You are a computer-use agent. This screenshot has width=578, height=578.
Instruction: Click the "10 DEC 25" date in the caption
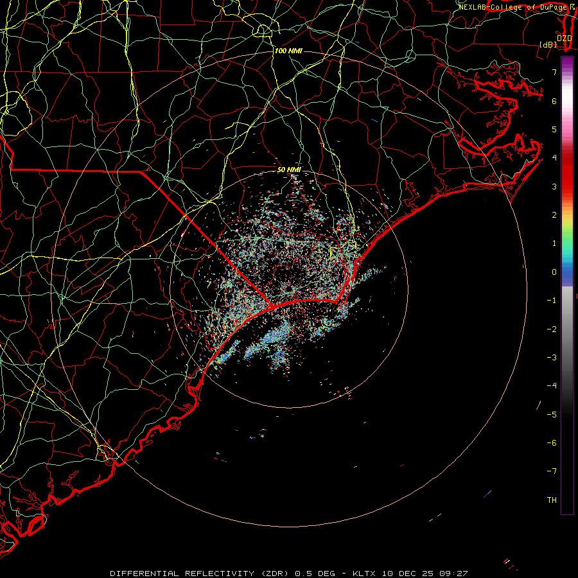click(407, 574)
